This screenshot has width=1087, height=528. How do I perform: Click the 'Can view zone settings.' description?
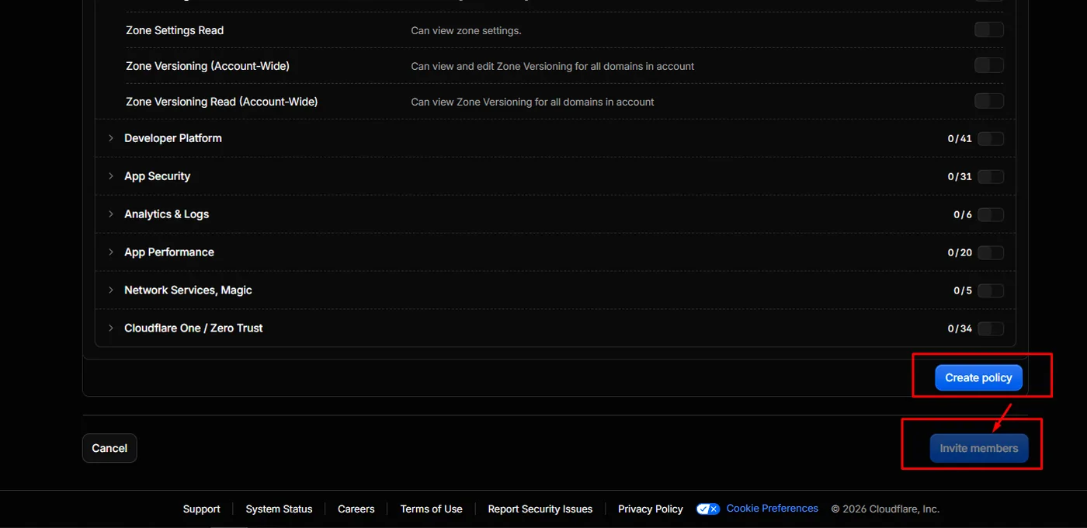(466, 31)
